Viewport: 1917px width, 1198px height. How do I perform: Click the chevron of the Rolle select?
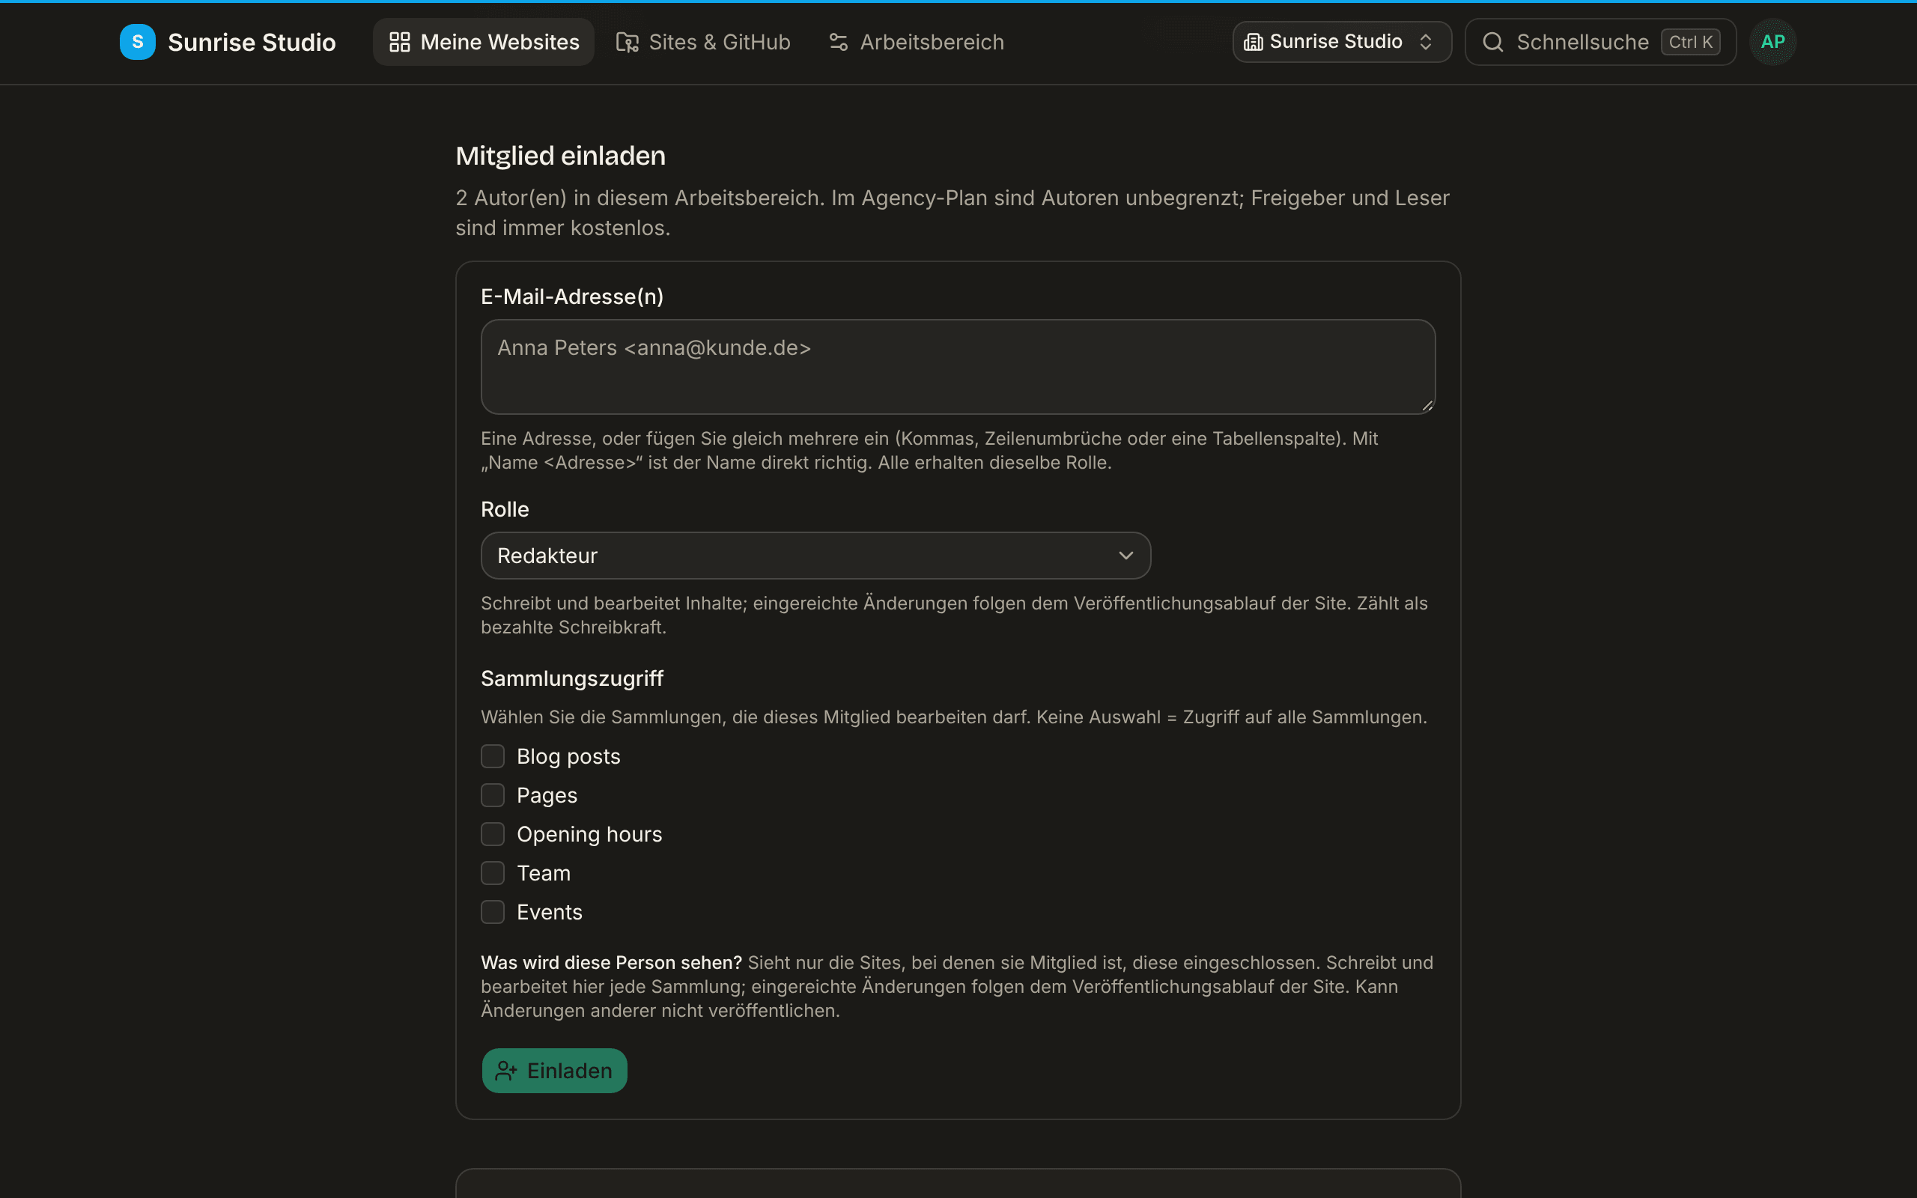click(1125, 556)
